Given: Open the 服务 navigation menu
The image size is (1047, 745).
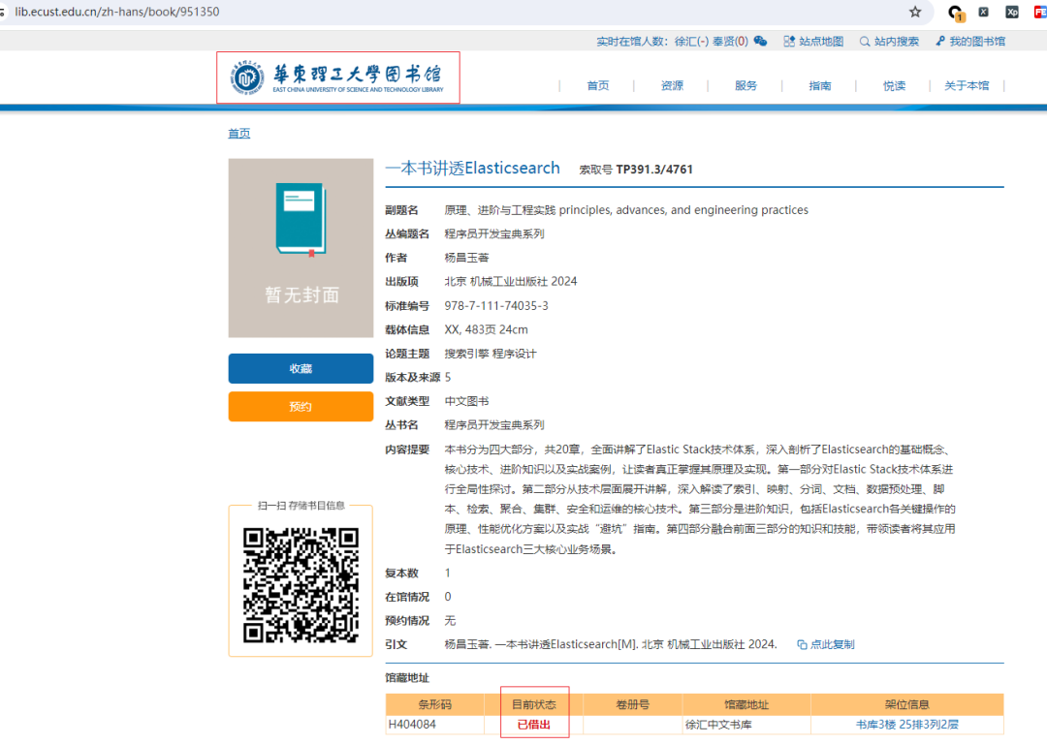Looking at the screenshot, I should pos(746,85).
